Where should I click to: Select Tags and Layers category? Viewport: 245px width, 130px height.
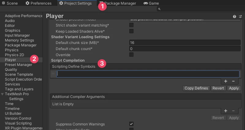point(19,89)
